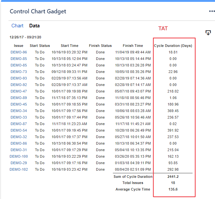
Task: Click the Start Status column header
Action: click(40, 46)
